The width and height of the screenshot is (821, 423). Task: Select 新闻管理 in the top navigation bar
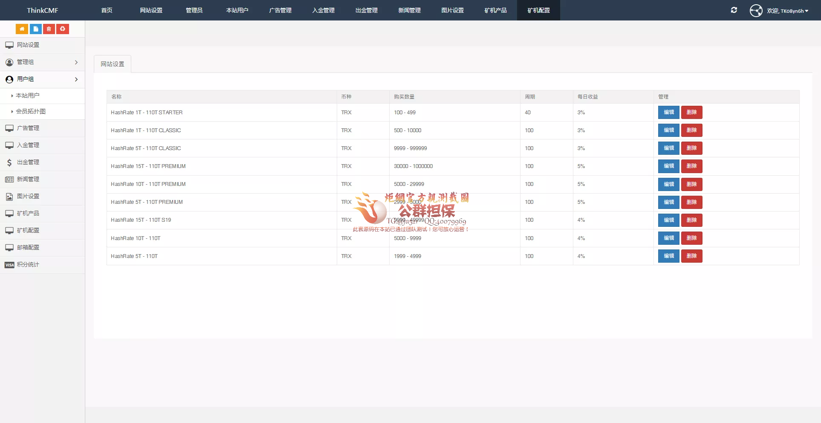click(x=409, y=10)
